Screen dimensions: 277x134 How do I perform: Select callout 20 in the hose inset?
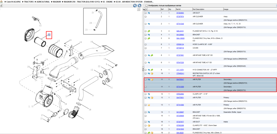coord(91,23)
